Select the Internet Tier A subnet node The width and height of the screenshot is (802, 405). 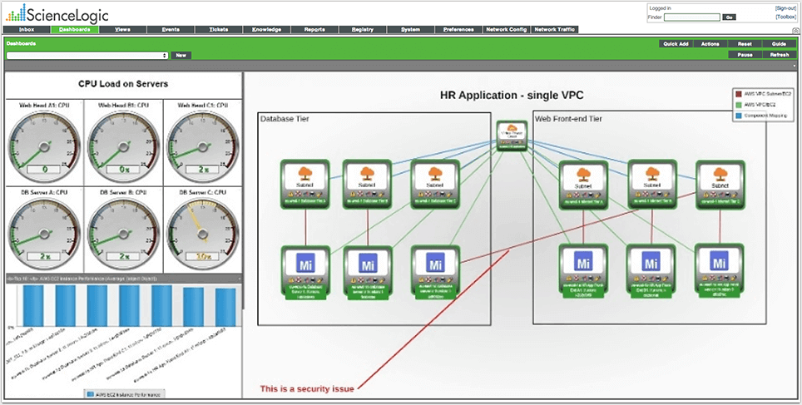[x=583, y=185]
